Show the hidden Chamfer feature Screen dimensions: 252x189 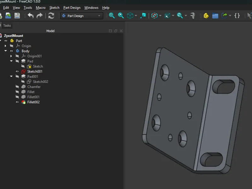tap(17, 87)
